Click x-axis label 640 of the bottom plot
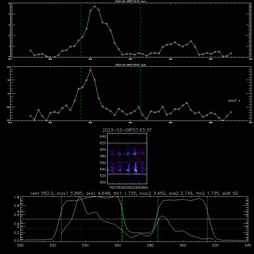 click(x=248, y=245)
